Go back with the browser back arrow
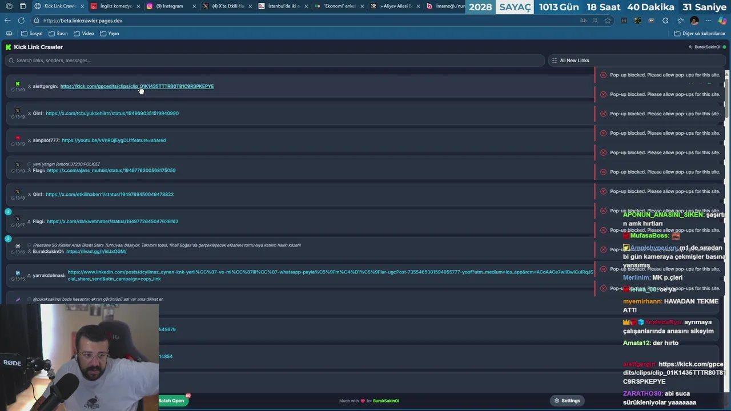731x411 pixels. click(7, 21)
